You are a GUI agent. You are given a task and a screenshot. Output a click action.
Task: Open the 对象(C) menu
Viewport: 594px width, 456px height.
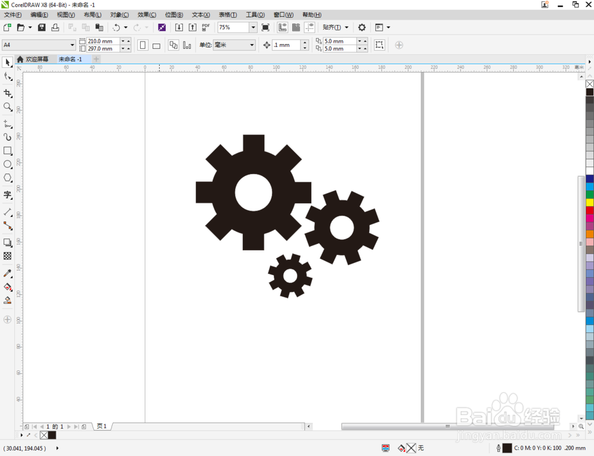[x=119, y=15]
